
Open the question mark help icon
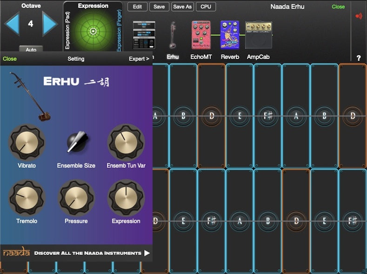tap(359, 58)
